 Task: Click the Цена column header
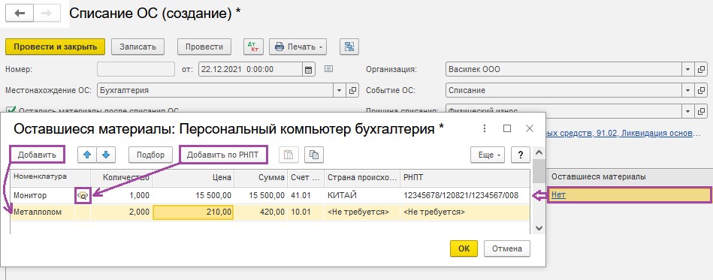coord(193,178)
